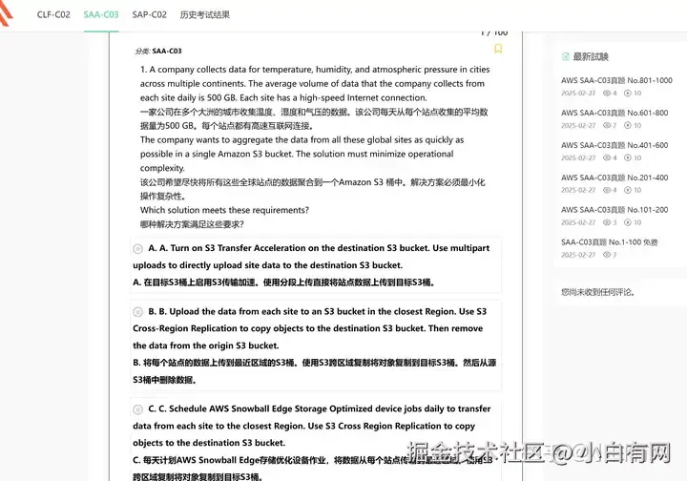Image resolution: width=687 pixels, height=481 pixels.
Task: Click the site logo at top left
Action: point(6,13)
